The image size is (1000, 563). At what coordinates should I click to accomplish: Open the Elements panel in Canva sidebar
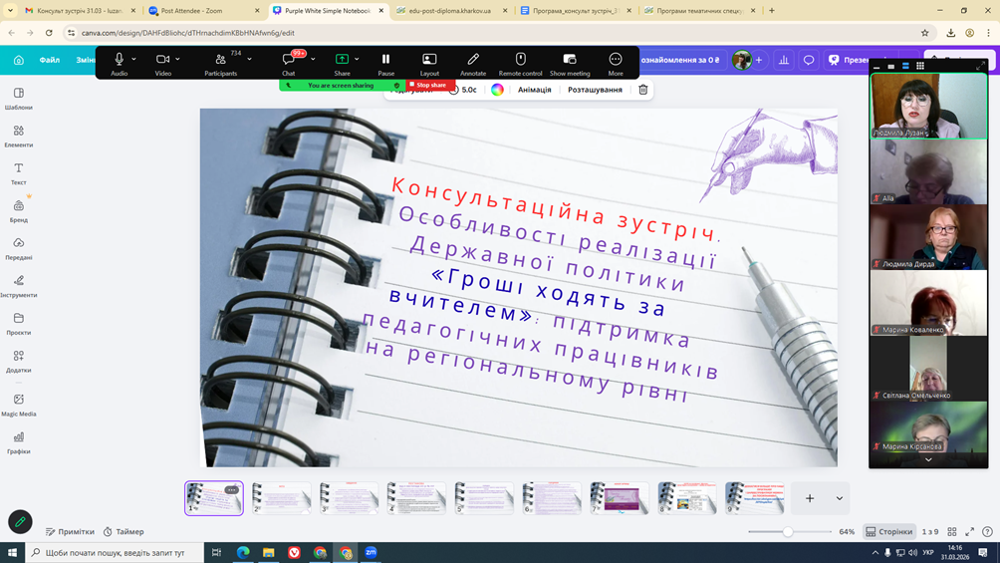[x=18, y=135]
